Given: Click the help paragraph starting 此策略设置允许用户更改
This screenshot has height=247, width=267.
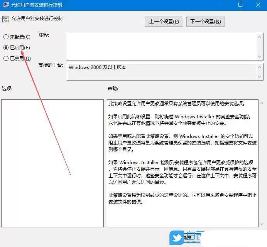Looking at the screenshot, I should (x=177, y=103).
